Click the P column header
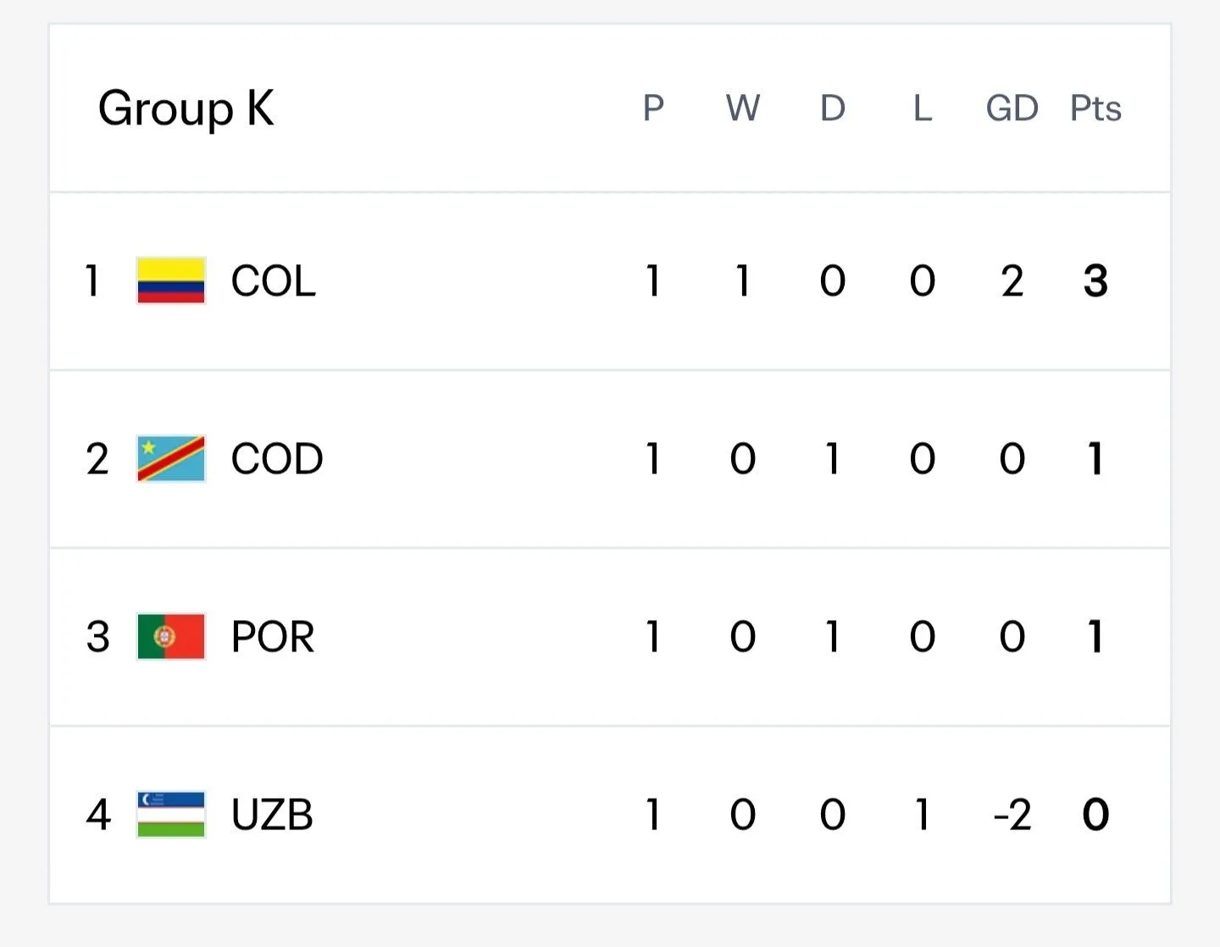 coord(653,108)
